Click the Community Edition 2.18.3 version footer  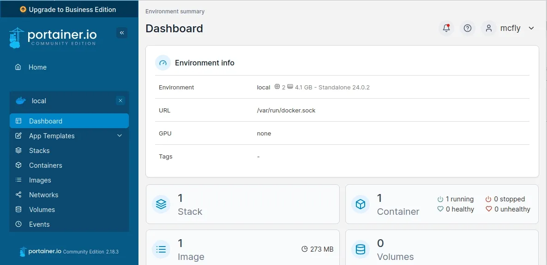coord(90,252)
